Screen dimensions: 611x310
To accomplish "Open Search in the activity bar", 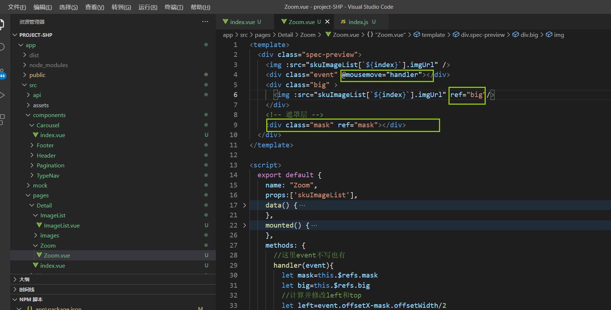I will [2, 47].
